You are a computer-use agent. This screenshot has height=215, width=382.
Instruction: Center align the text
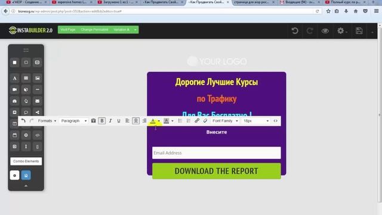tap(135, 121)
